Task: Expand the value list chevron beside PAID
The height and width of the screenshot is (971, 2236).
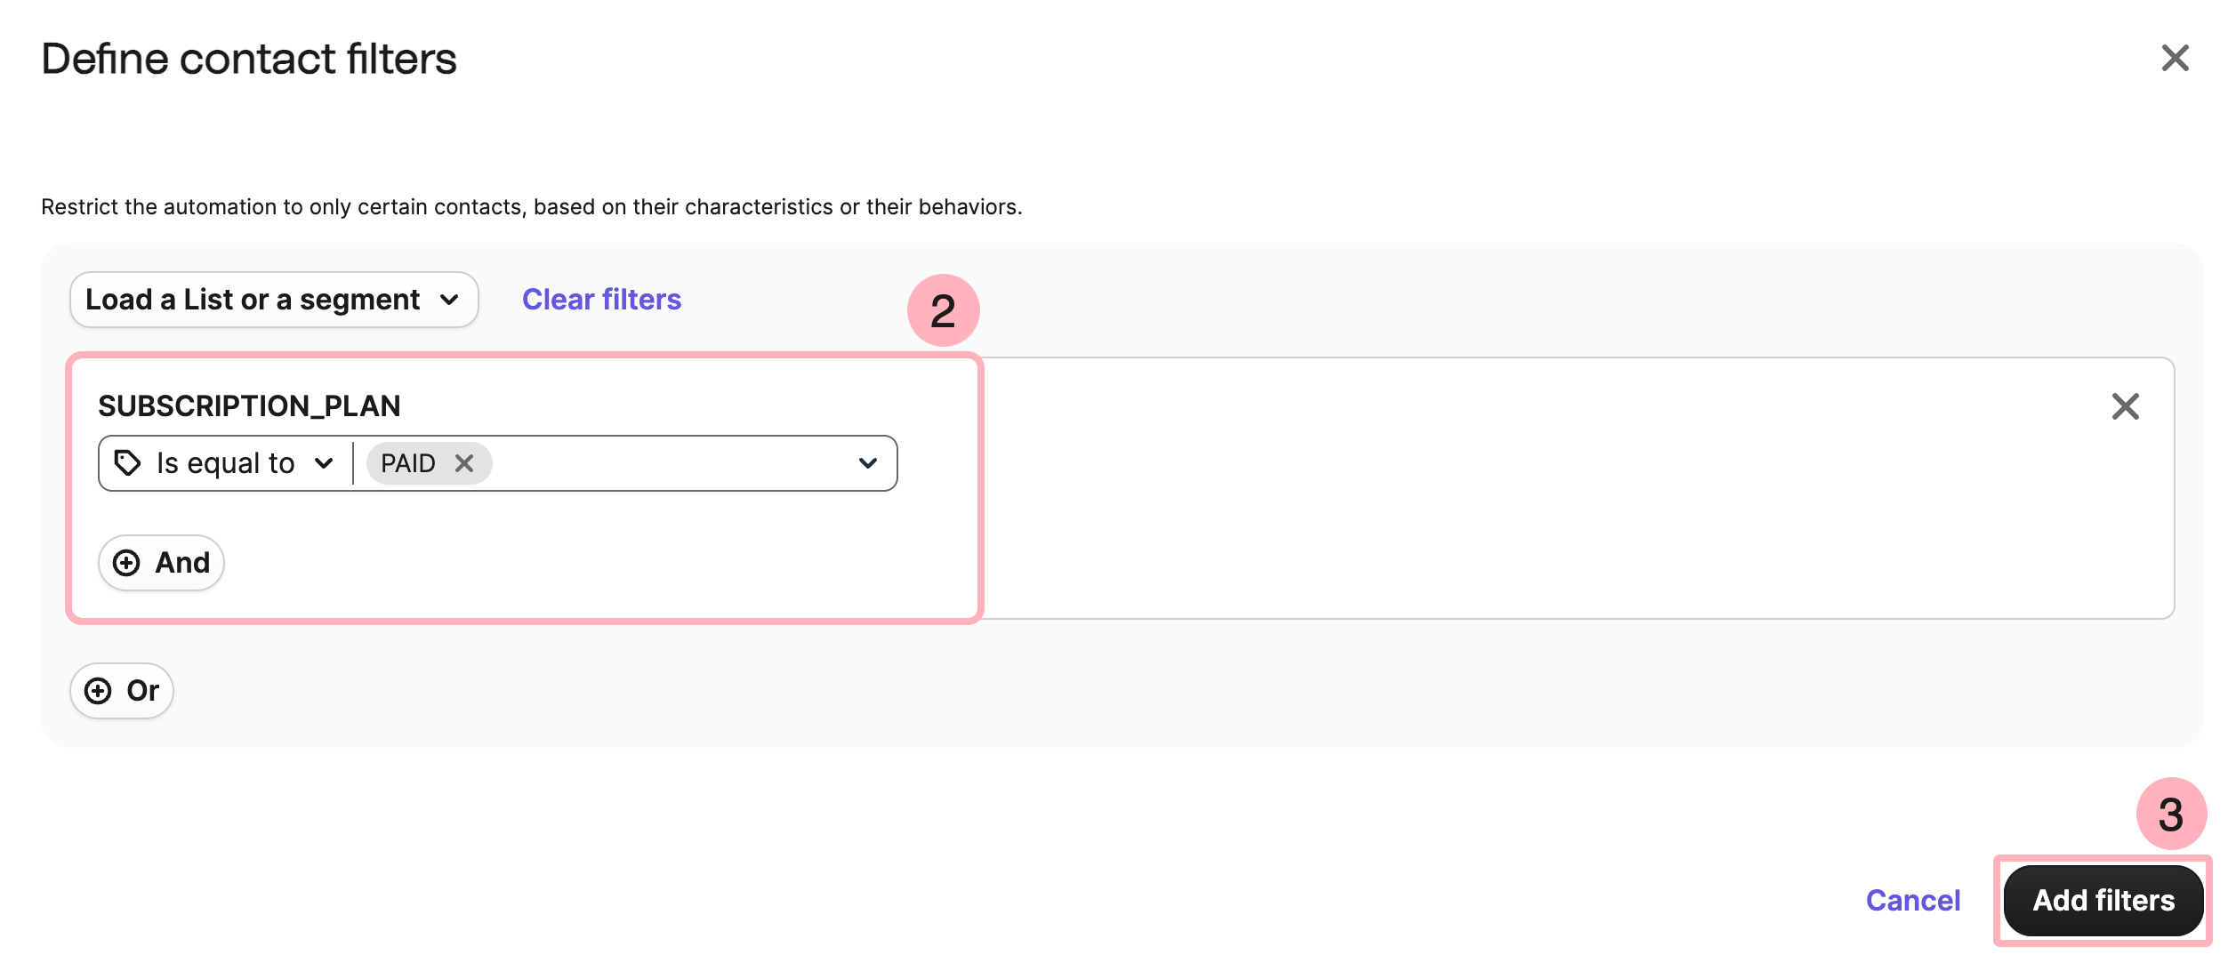Action: coord(868,463)
